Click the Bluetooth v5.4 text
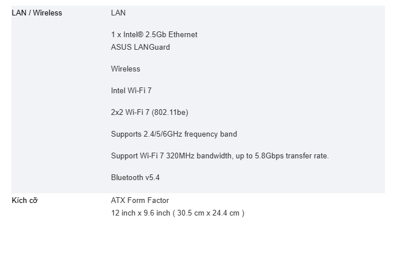Viewport: 397px width, 263px height. 135,178
